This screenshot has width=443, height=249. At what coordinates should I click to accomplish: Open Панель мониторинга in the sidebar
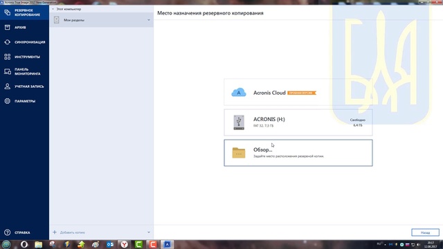(x=24, y=71)
